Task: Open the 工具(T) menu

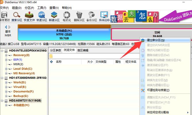Action: click(x=42, y=8)
